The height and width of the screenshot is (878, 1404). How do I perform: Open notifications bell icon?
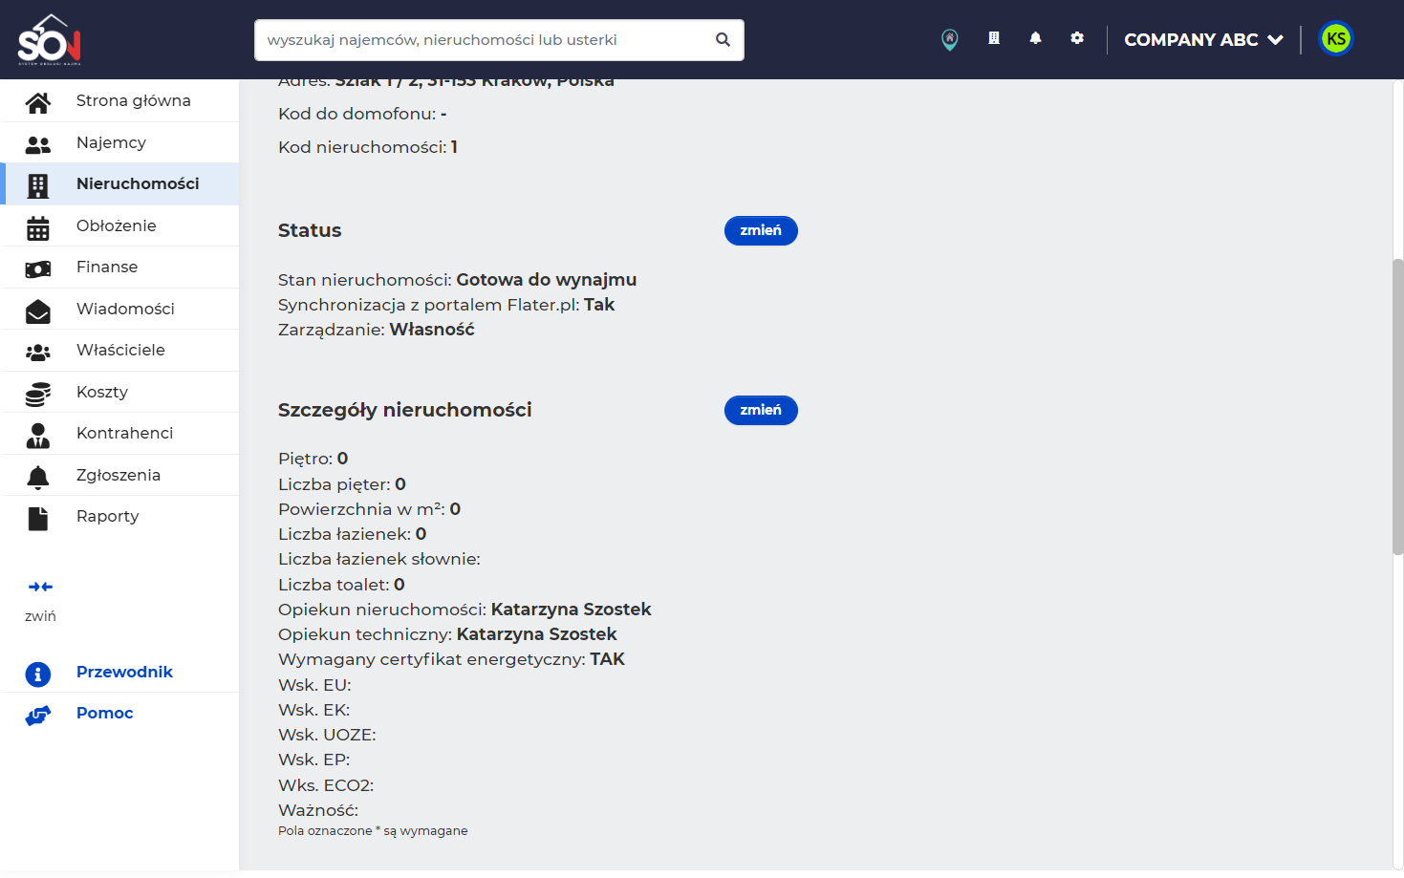click(1035, 38)
